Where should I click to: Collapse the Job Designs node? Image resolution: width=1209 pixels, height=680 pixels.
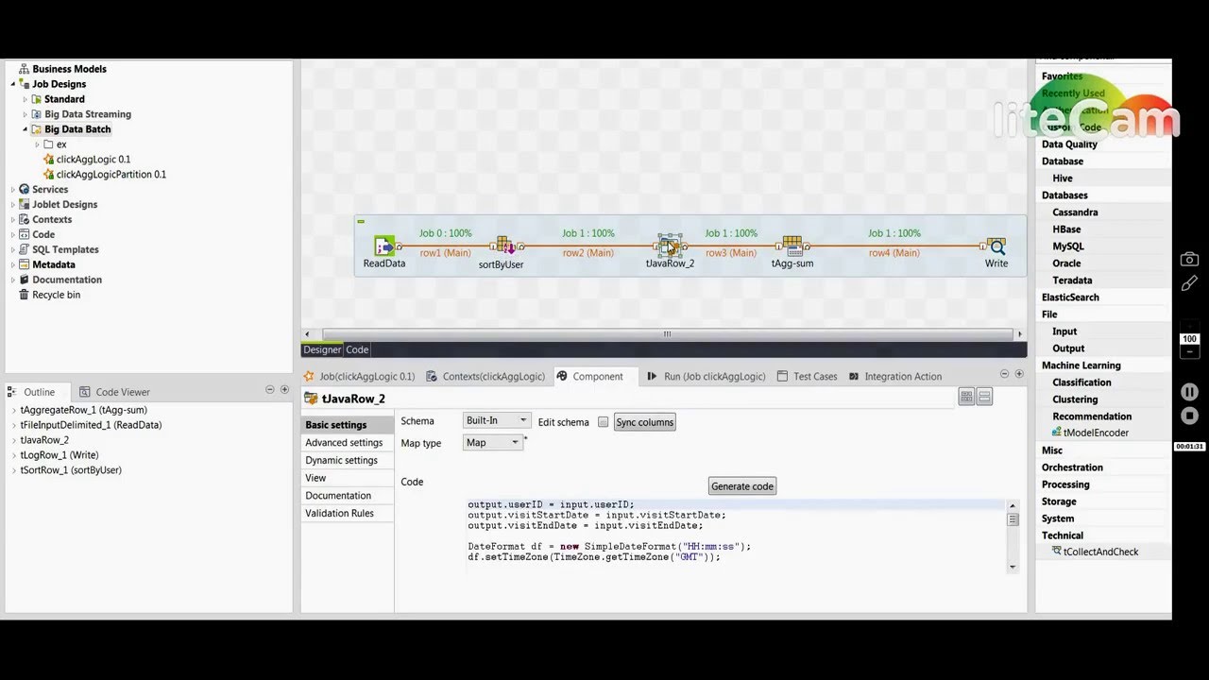(13, 84)
